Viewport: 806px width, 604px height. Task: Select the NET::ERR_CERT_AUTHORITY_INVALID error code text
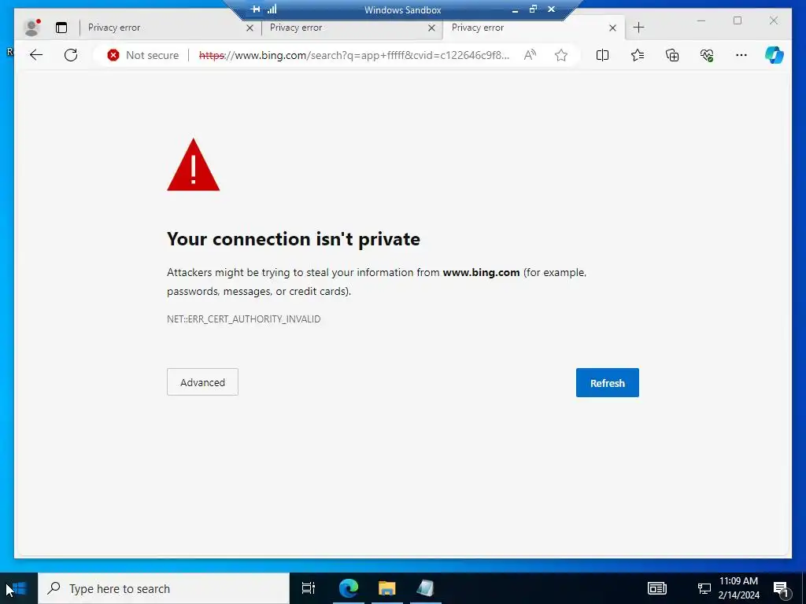(244, 319)
